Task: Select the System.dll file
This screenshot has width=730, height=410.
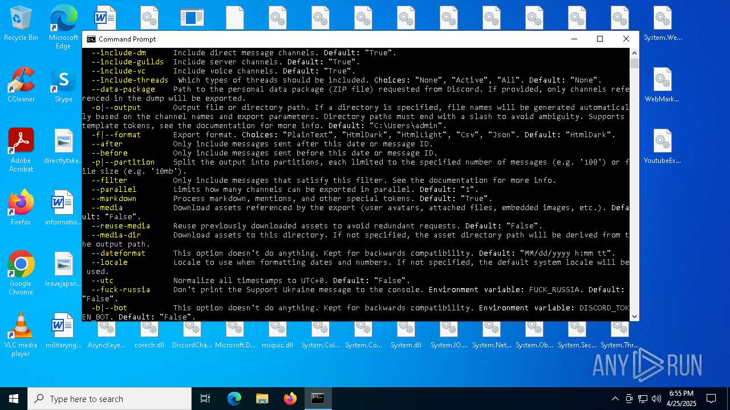Action: tap(406, 336)
